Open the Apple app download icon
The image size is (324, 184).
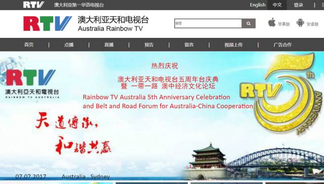(272, 22)
